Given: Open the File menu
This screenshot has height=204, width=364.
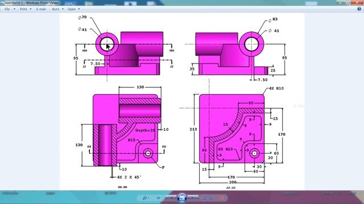Looking at the screenshot, I should [10, 9].
